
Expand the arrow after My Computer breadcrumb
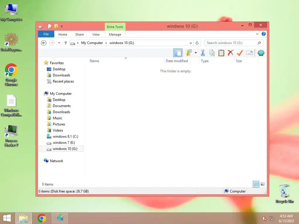click(106, 43)
